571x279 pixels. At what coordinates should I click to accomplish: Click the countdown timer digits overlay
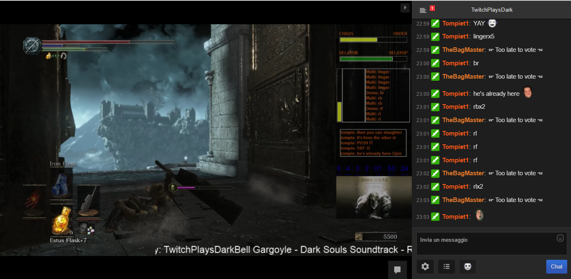point(373,169)
